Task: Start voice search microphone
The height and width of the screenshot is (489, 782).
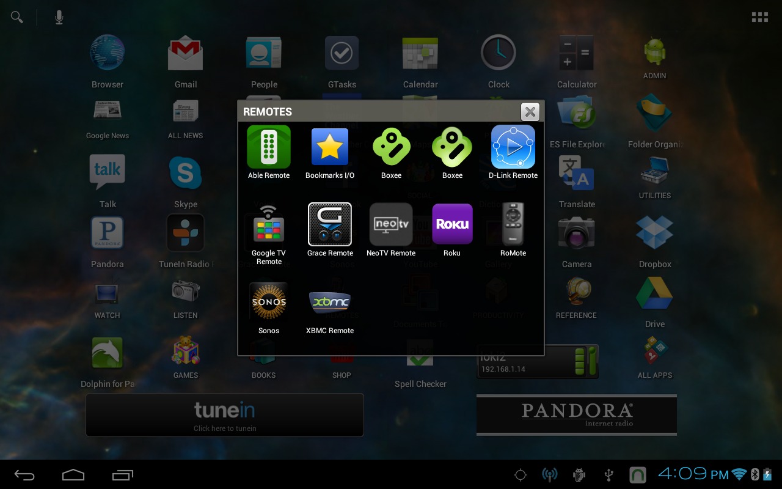Action: 59,17
